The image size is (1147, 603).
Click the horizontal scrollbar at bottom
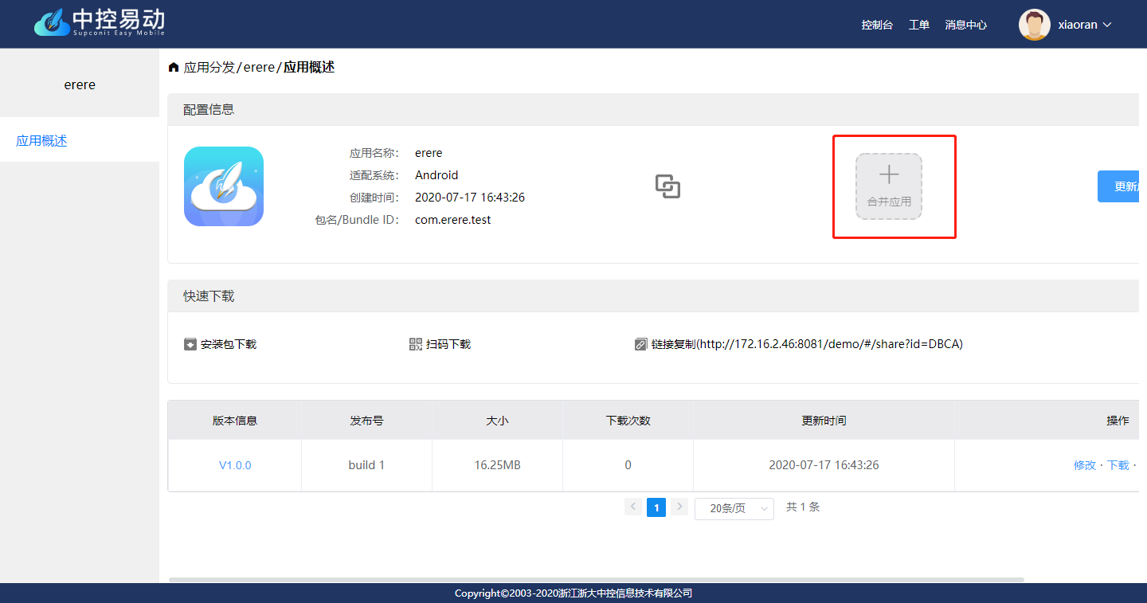click(x=597, y=580)
